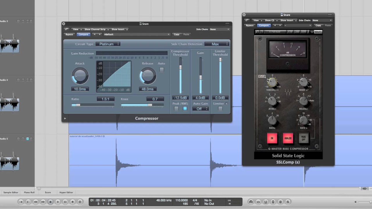Screen dimensions: 372x209
Task: Click the Ratio slider handle
Action: click(78, 105)
